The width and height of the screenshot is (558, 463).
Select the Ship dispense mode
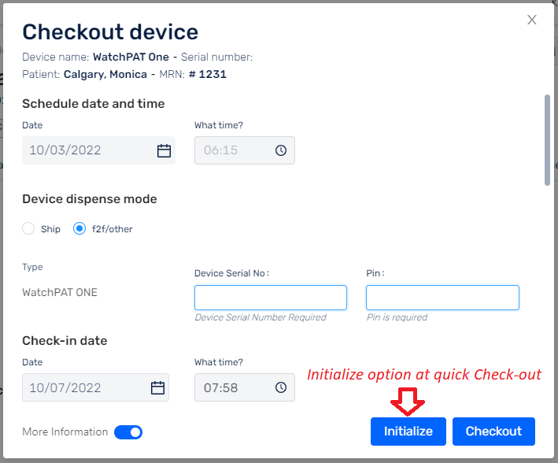point(28,228)
